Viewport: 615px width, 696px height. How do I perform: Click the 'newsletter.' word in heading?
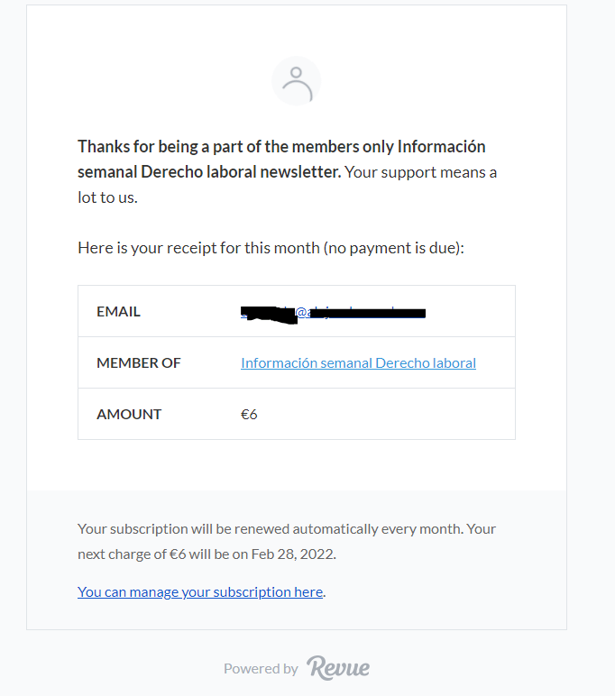(x=300, y=172)
